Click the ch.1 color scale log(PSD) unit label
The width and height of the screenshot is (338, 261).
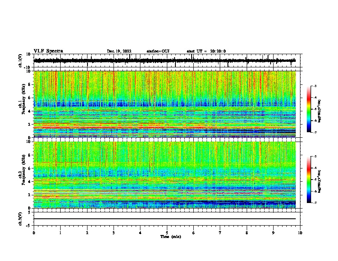click(319, 111)
